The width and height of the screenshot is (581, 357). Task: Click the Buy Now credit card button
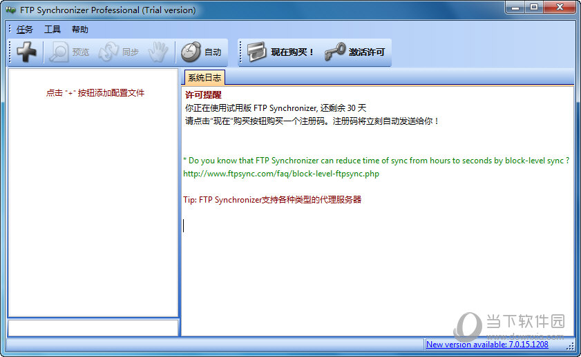(x=280, y=52)
